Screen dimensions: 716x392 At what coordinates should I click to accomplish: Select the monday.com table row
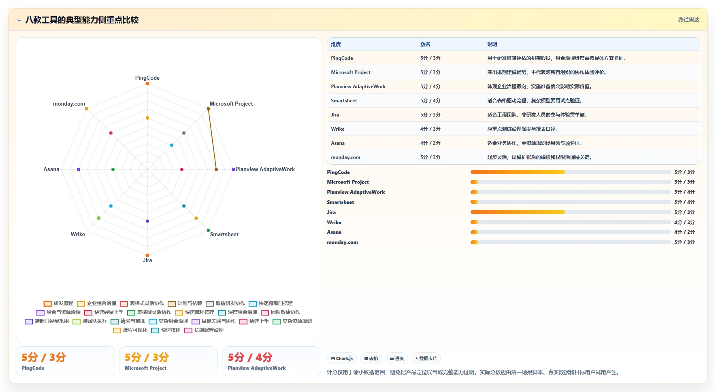pos(513,157)
